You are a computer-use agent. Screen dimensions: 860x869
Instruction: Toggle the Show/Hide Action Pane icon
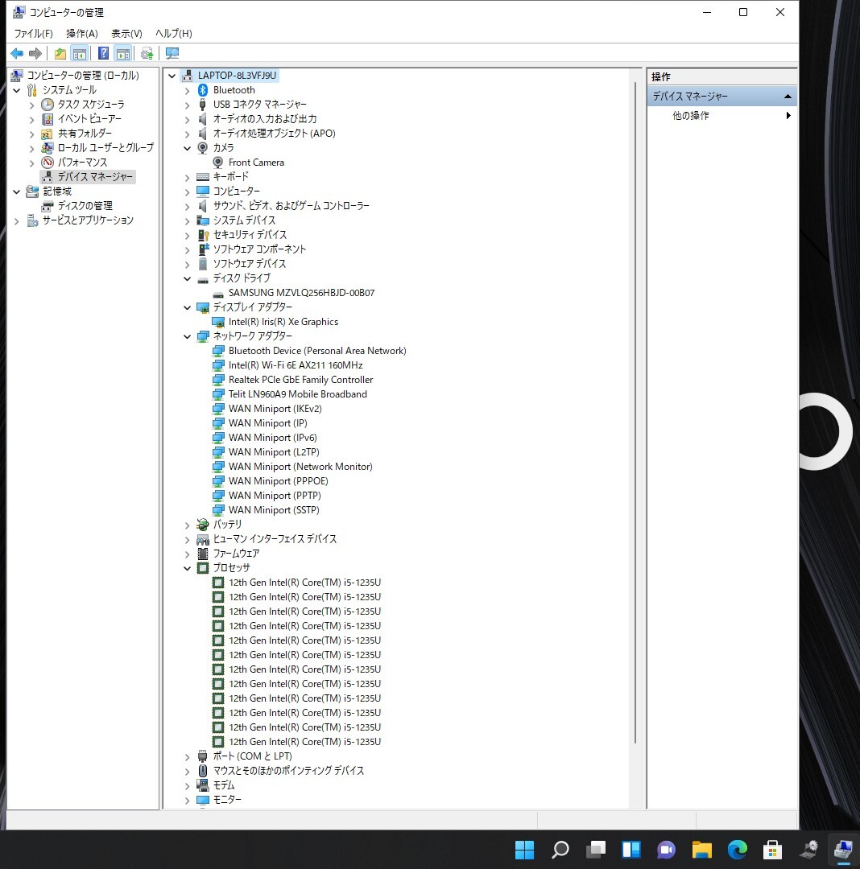(123, 53)
